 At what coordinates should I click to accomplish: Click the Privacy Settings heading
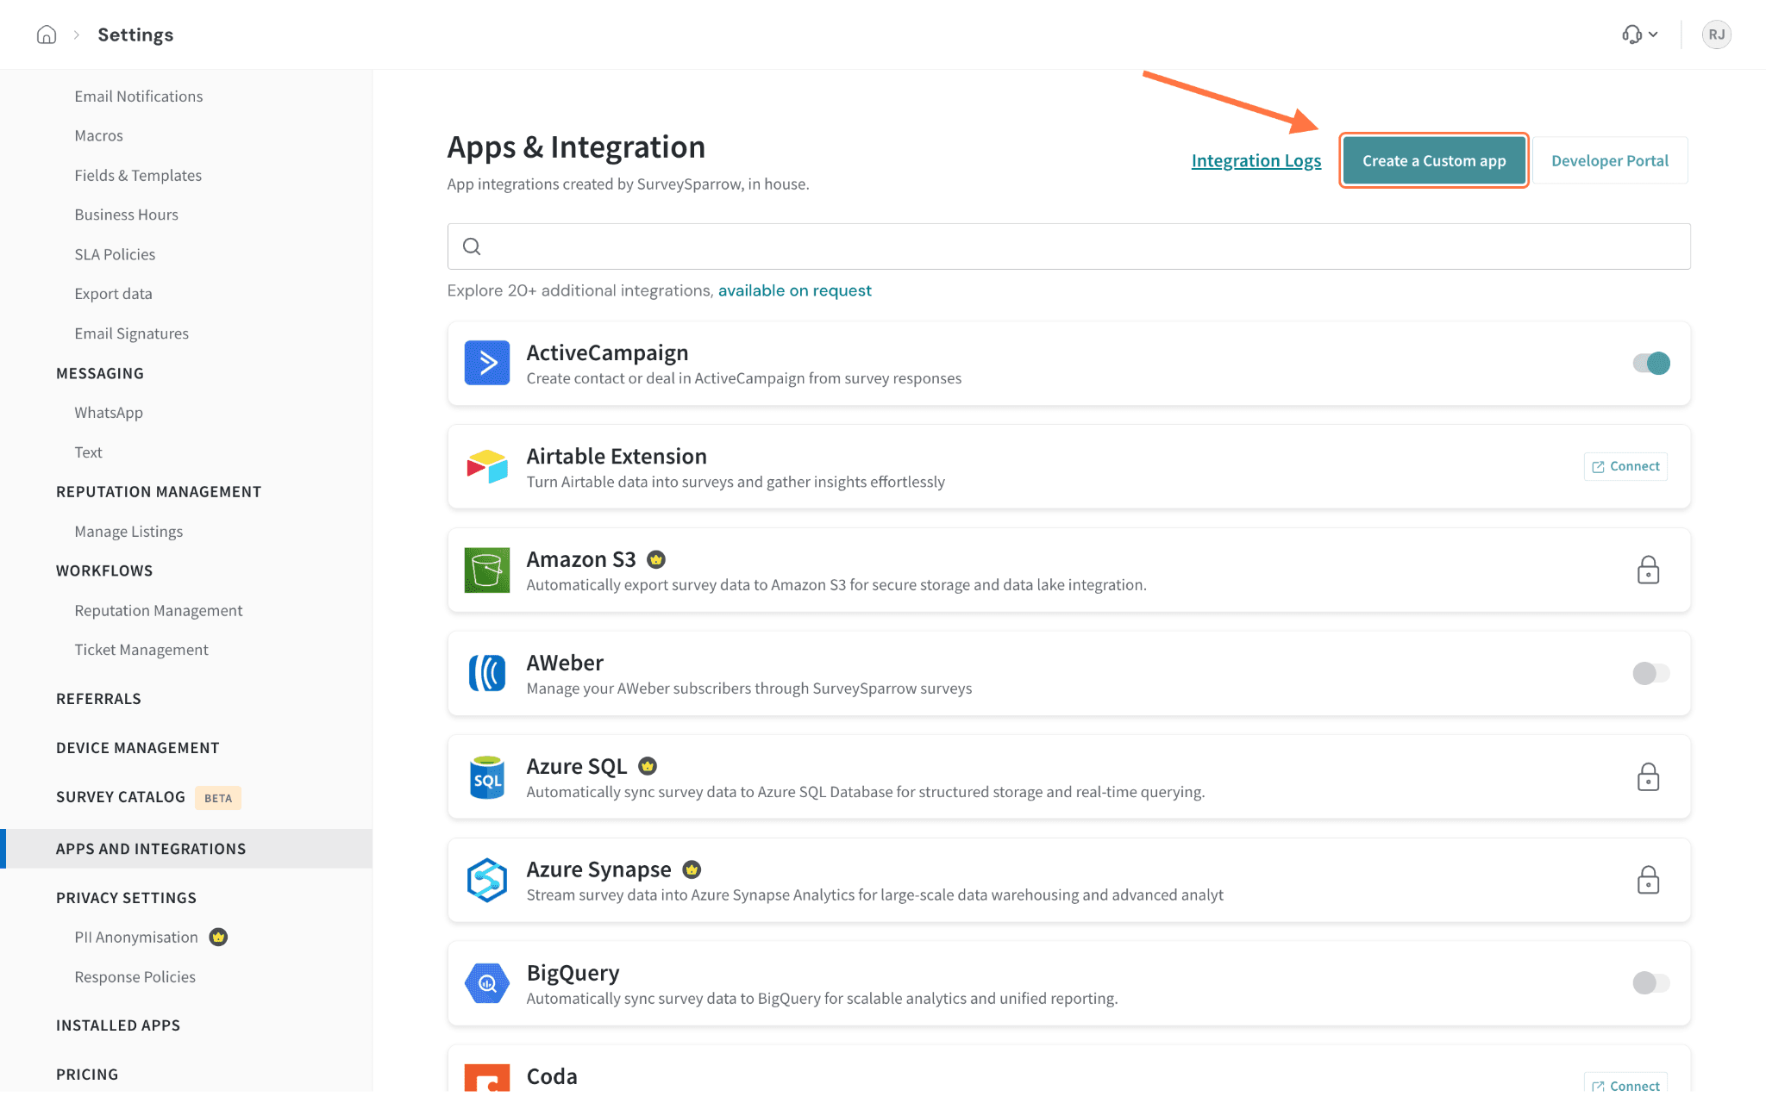[126, 898]
